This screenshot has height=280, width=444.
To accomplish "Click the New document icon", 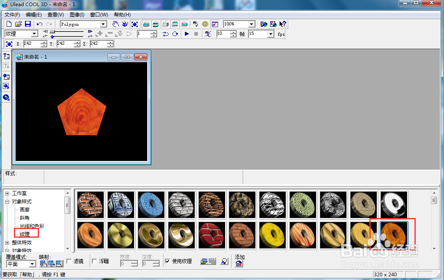I will (9, 24).
